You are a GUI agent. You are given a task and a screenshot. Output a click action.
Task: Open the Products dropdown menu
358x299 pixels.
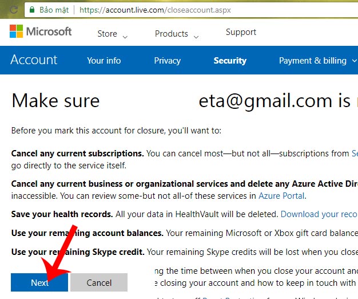[177, 34]
